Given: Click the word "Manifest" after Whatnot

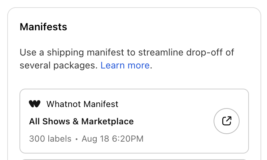Looking at the screenshot, I should [101, 104].
